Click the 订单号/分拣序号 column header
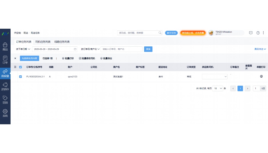Image resolution: width=268 pixels, height=153 pixels. [x=34, y=67]
